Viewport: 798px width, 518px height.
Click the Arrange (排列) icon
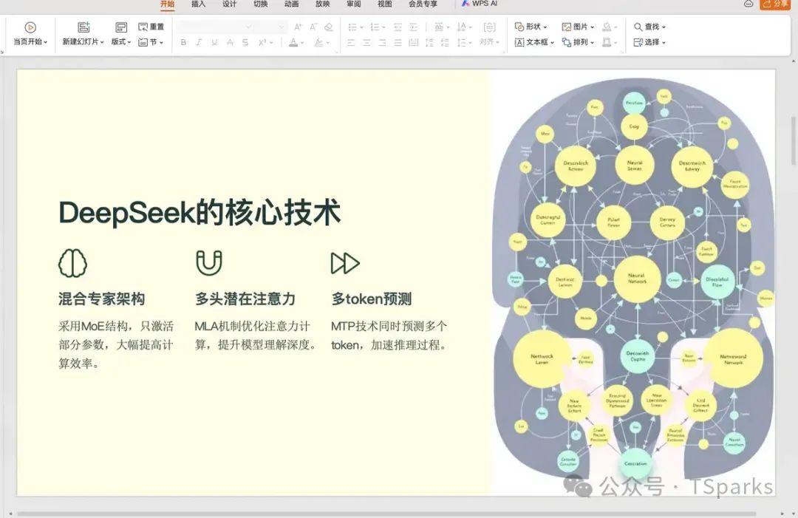(567, 42)
